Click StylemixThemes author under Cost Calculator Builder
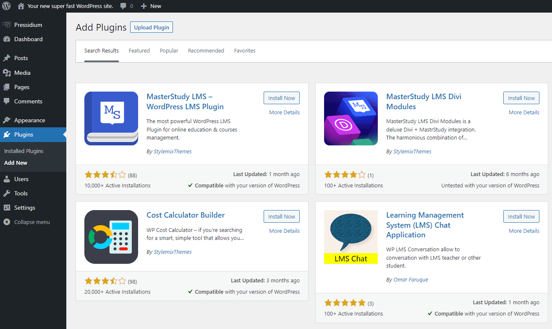This screenshot has height=329, width=552. click(173, 252)
